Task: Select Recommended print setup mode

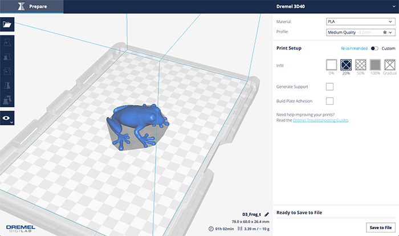Action: pos(354,48)
